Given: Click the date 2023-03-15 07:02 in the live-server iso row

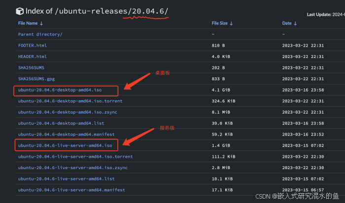Looking at the screenshot, I should click(x=303, y=145).
